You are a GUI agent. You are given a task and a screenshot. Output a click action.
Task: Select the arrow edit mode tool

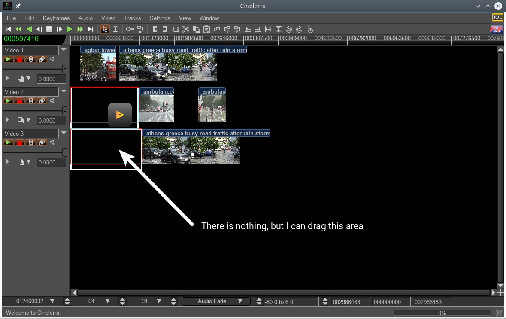pyautogui.click(x=105, y=29)
